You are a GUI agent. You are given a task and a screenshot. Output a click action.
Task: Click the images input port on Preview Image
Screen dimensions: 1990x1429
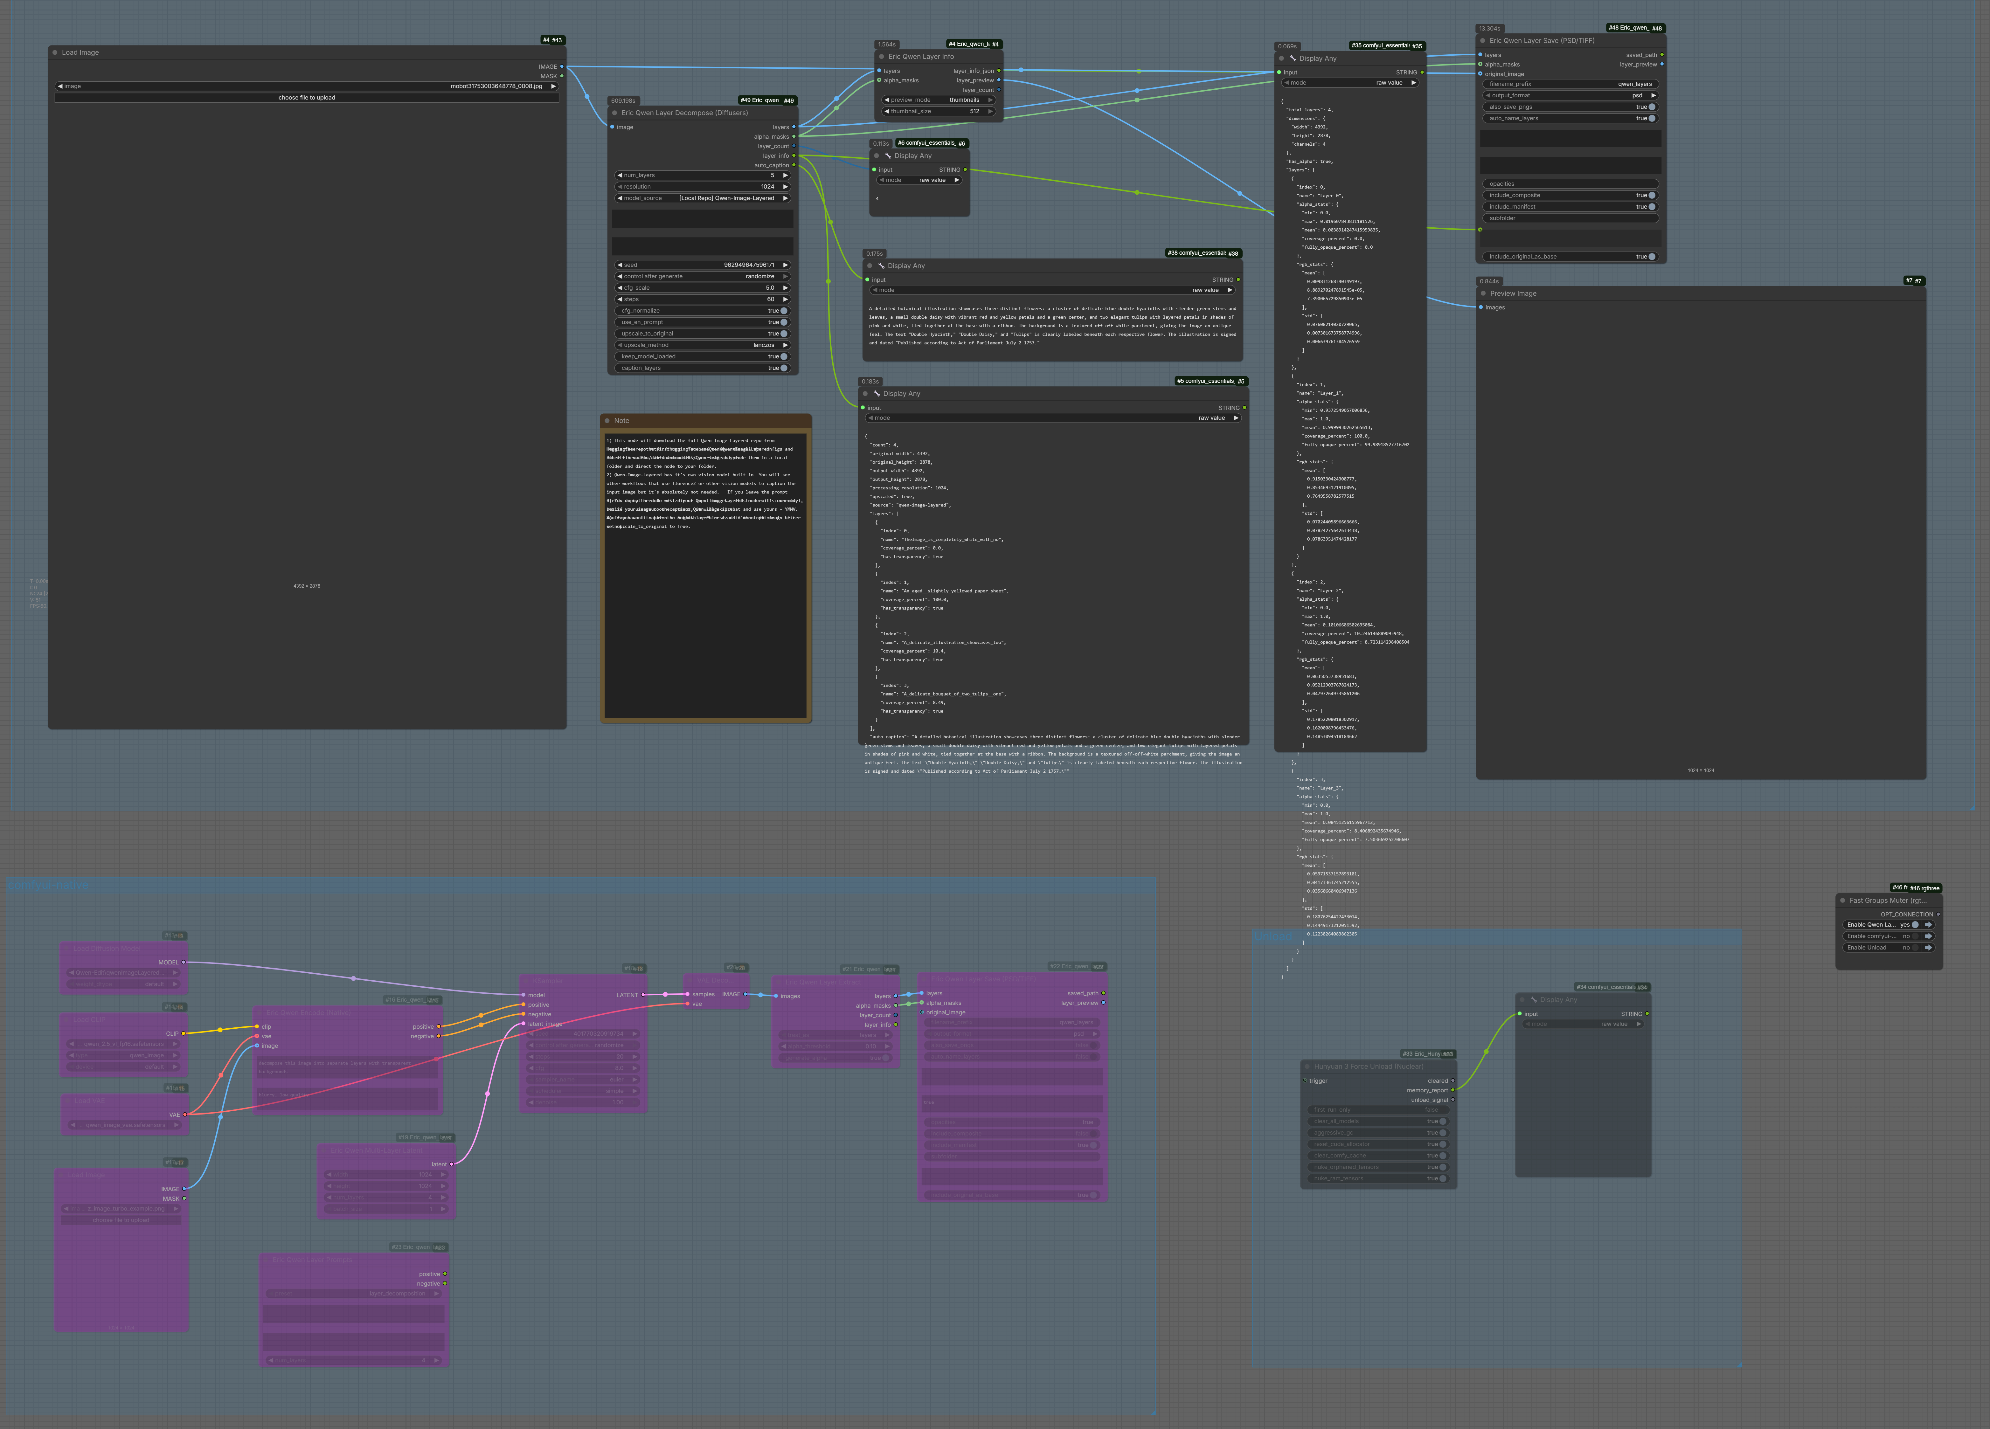(1481, 308)
